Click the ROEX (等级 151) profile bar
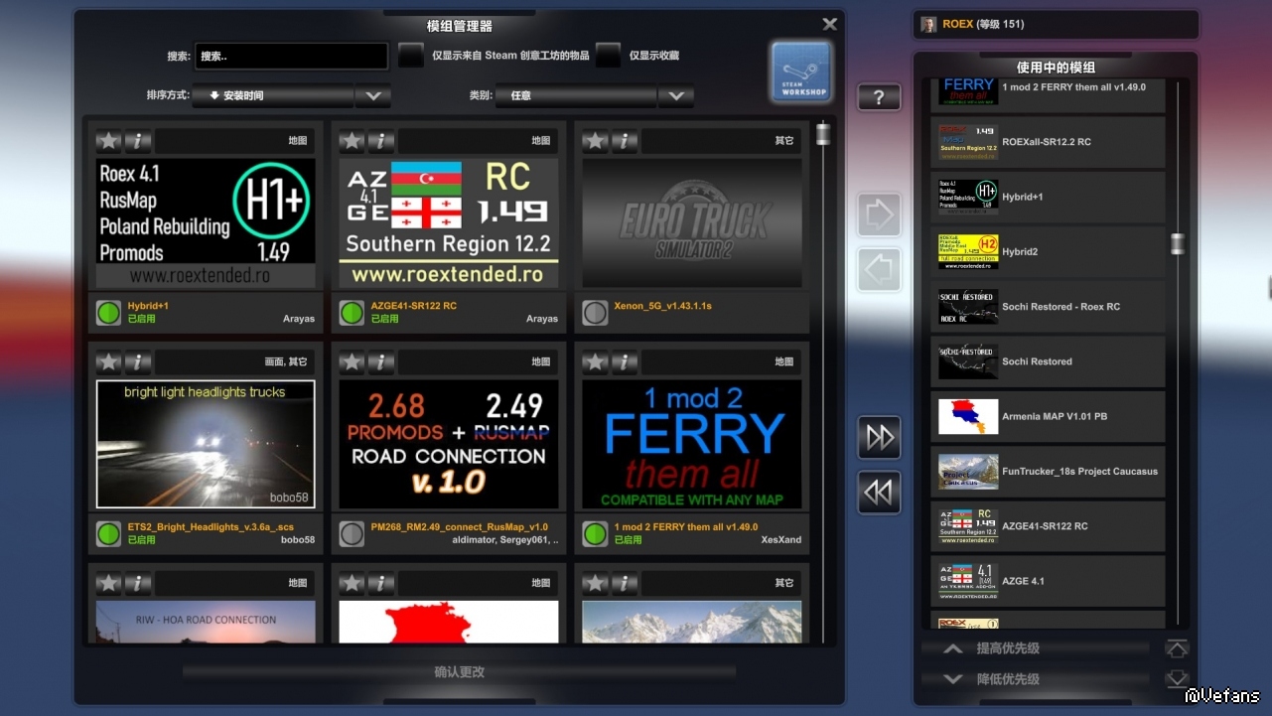The image size is (1272, 716). pyautogui.click(x=1056, y=24)
